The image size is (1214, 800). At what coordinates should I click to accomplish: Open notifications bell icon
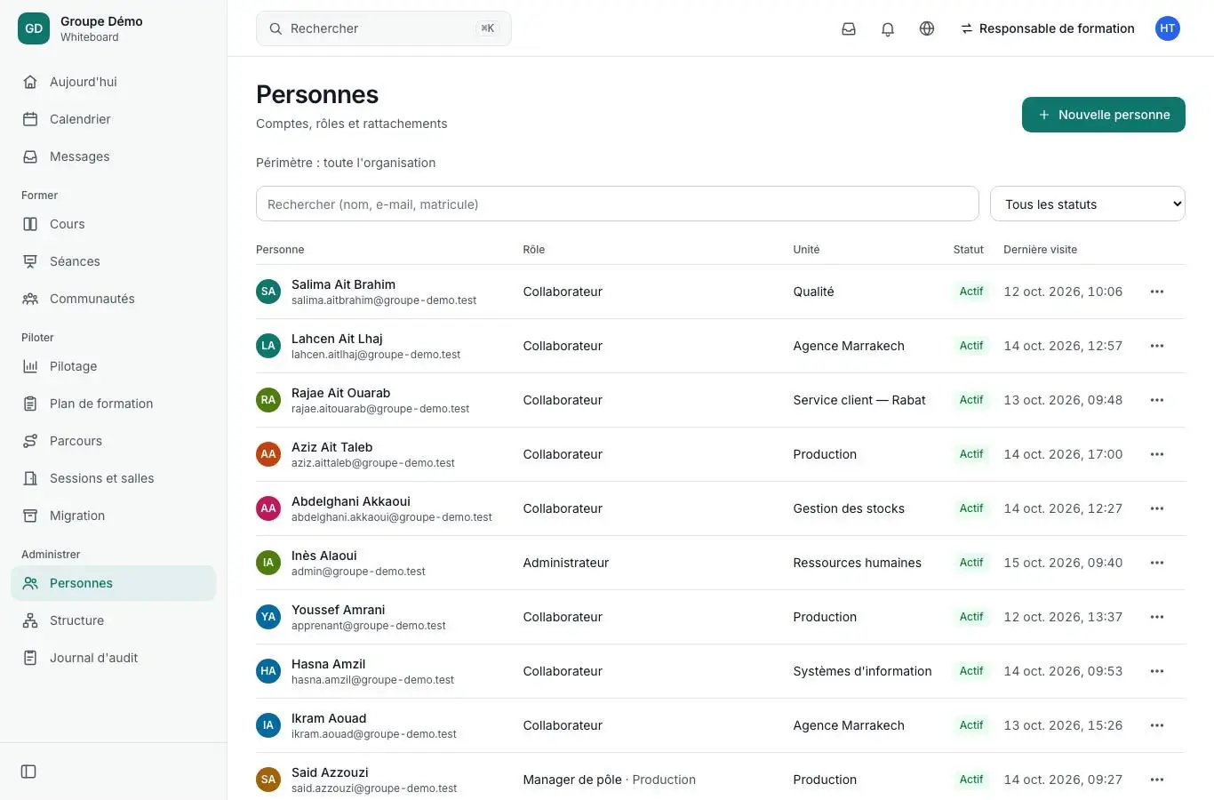pyautogui.click(x=888, y=28)
